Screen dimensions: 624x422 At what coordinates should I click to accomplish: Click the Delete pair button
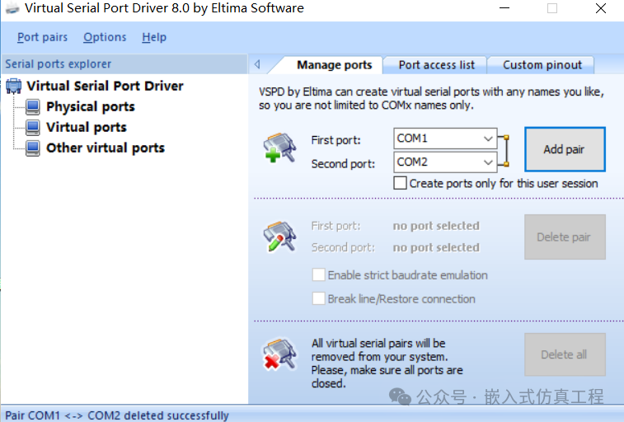(565, 237)
